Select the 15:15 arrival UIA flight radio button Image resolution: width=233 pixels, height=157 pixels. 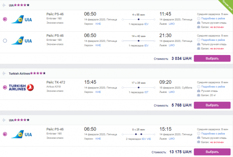(5, 134)
